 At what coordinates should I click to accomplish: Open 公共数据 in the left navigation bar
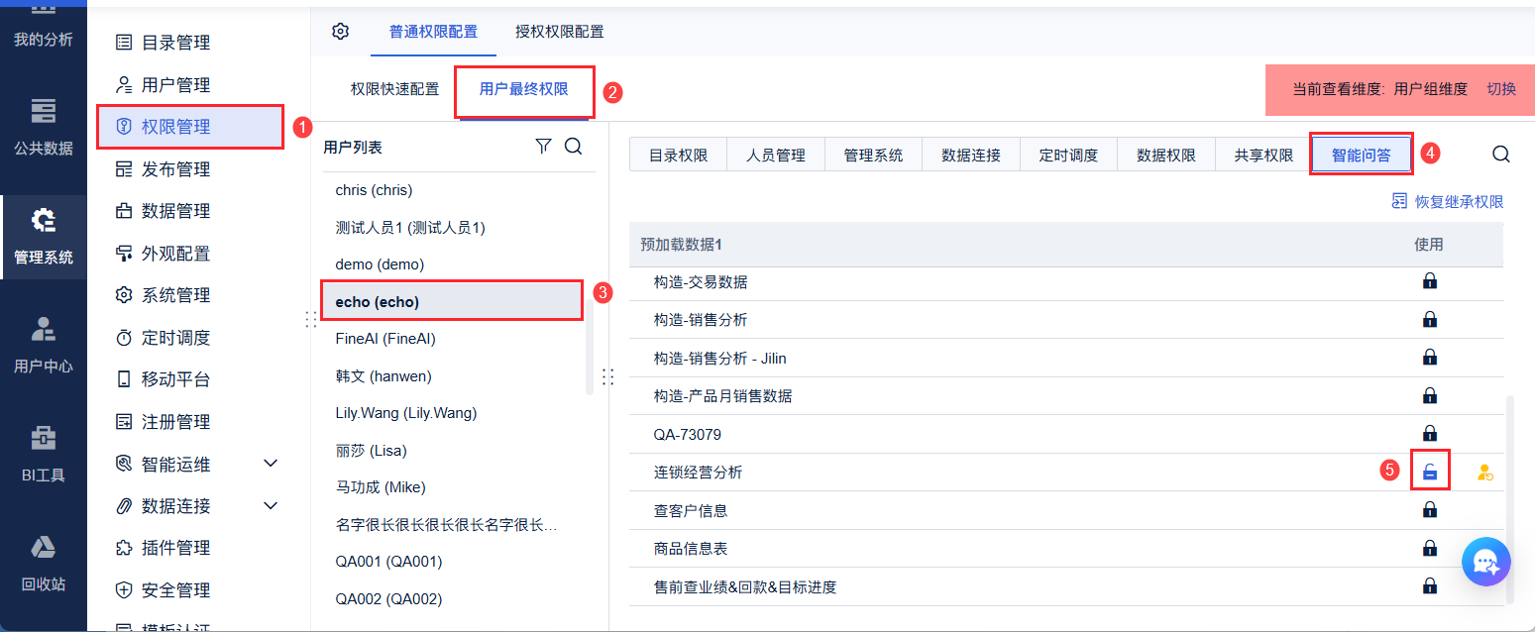43,126
